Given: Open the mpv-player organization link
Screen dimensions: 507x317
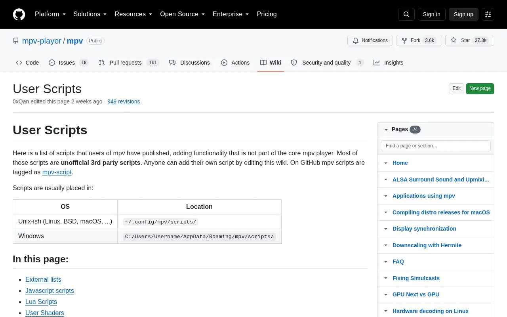Looking at the screenshot, I should [42, 41].
